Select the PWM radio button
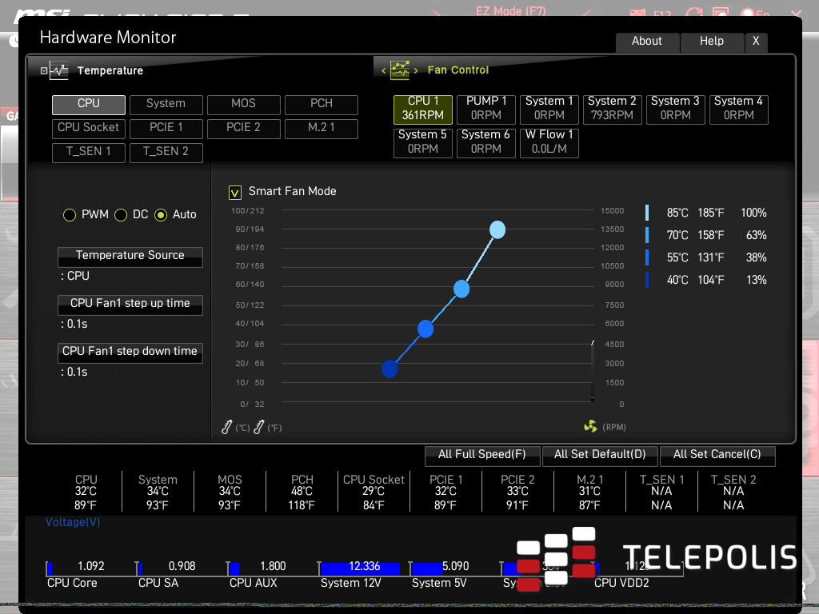 pyautogui.click(x=70, y=215)
